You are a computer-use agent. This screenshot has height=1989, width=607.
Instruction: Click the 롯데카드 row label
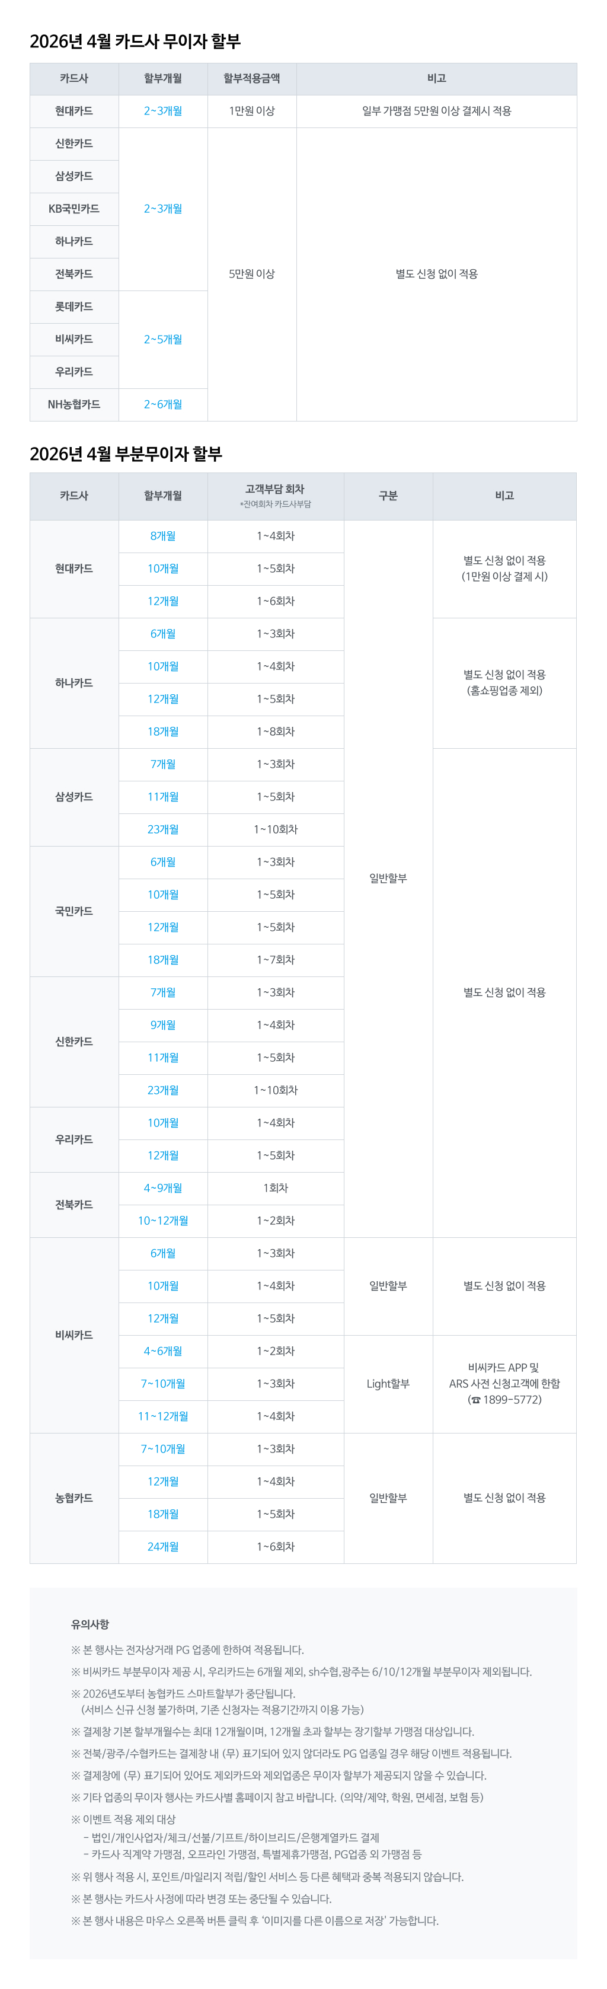click(74, 307)
